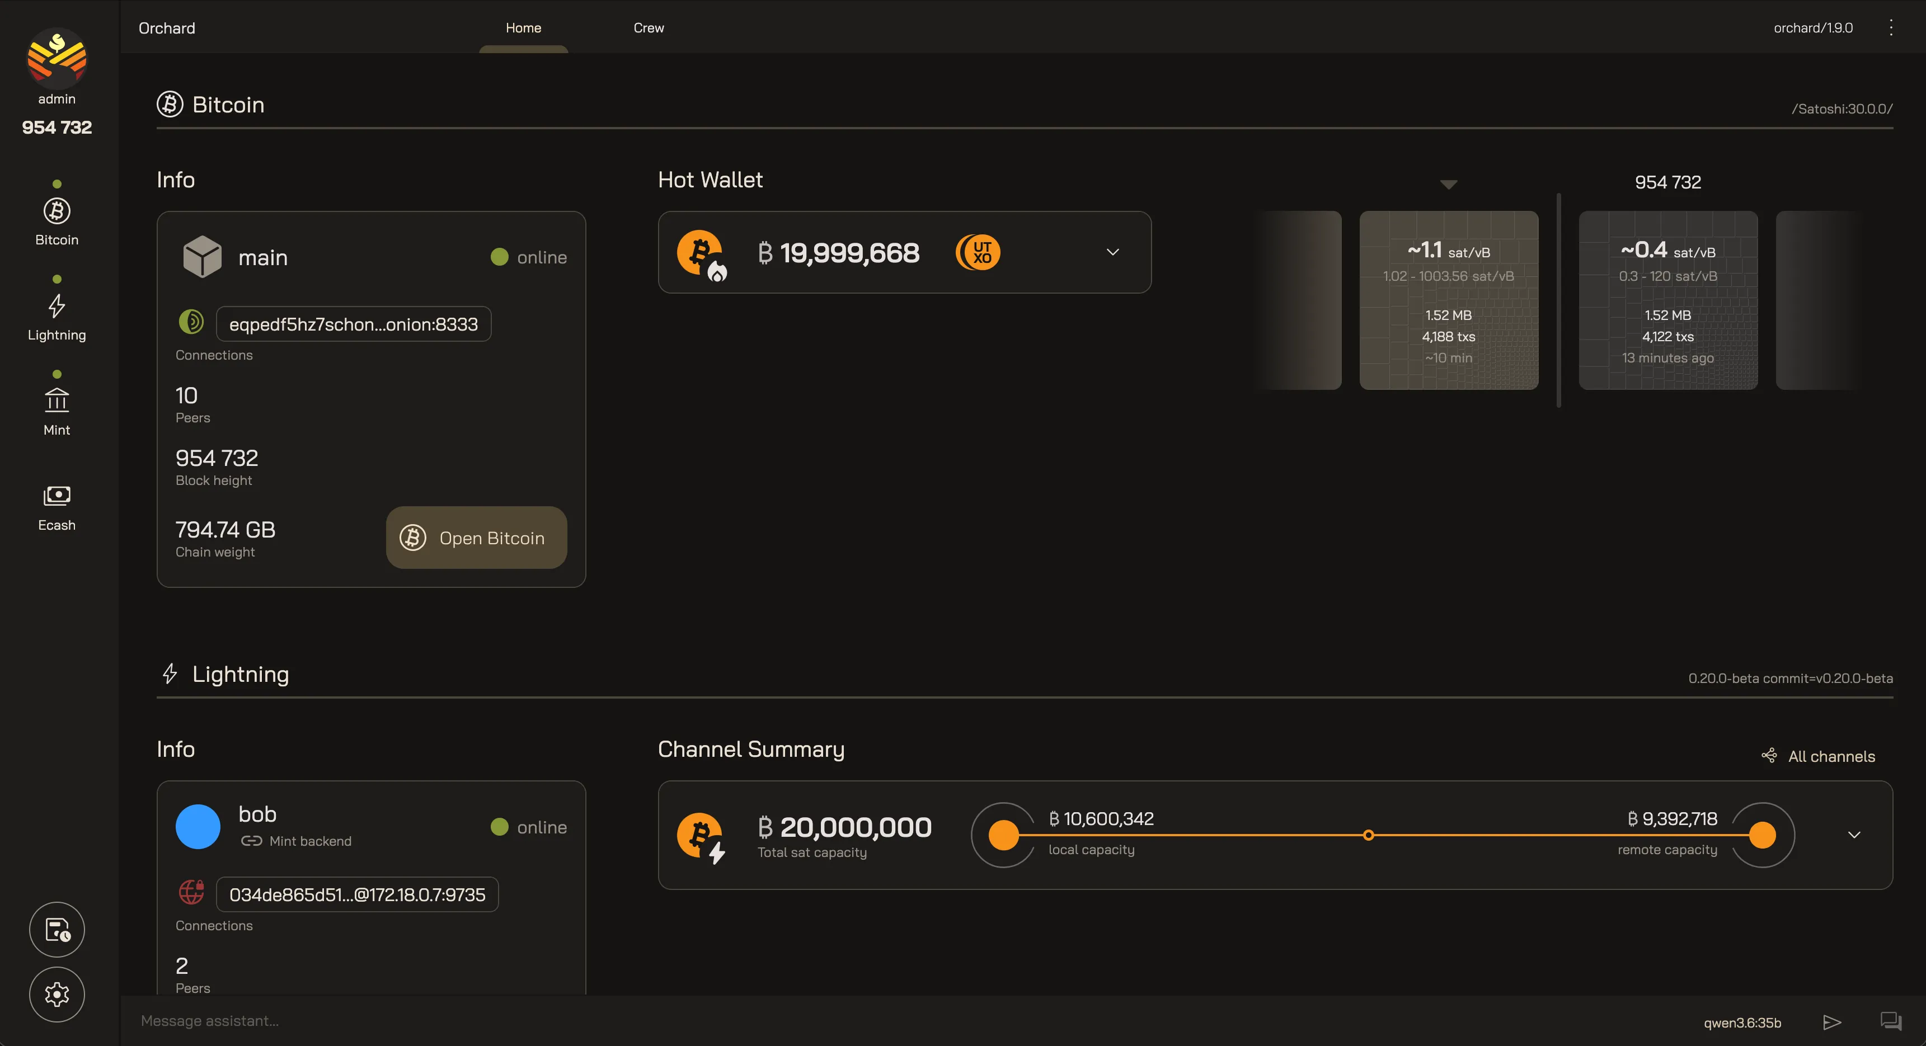Screen dimensions: 1926x1046
Task: Click the Message assistant input field
Action: (897, 1021)
